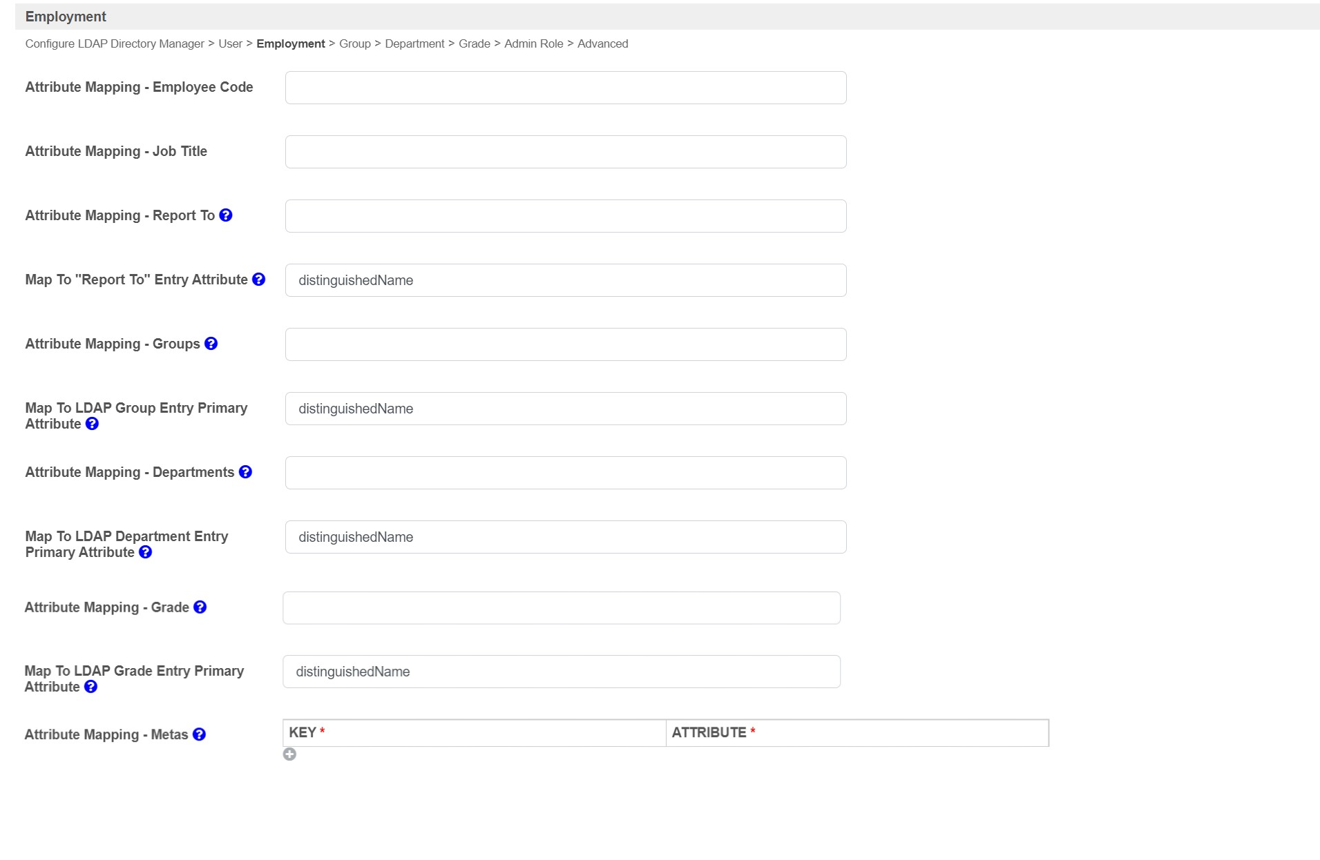The image size is (1320, 860).
Task: Click help icon for Department Entry Primary Attribute
Action: (145, 552)
